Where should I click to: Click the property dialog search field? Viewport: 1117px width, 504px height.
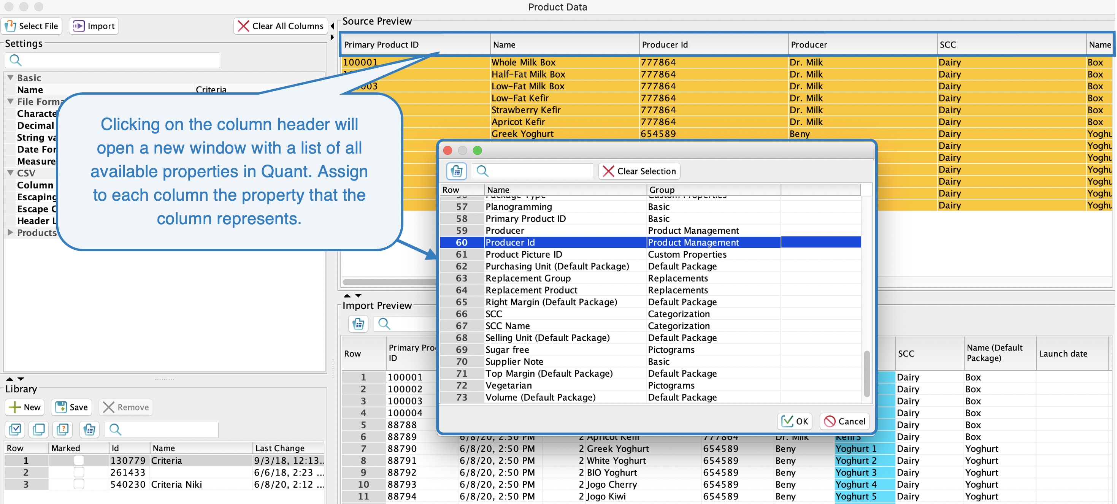(x=533, y=171)
